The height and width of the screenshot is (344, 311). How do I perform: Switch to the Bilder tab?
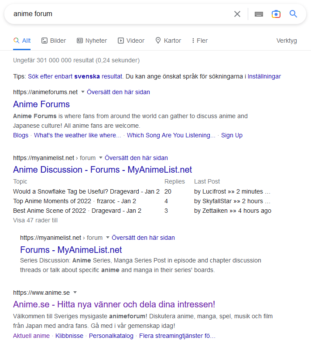54,41
